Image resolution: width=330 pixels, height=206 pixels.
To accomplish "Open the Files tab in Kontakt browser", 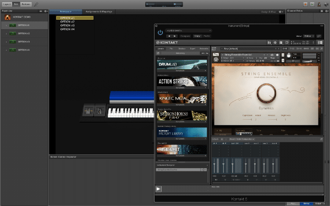I will tap(171, 49).
